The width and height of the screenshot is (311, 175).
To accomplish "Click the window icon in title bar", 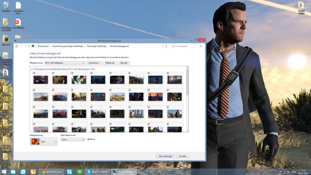I will tap(15, 40).
